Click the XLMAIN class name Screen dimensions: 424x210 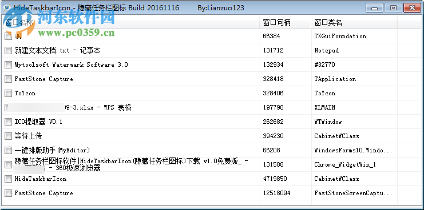pyautogui.click(x=325, y=107)
